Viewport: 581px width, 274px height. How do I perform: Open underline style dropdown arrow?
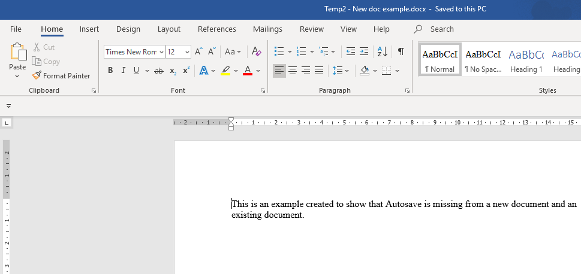click(x=147, y=71)
